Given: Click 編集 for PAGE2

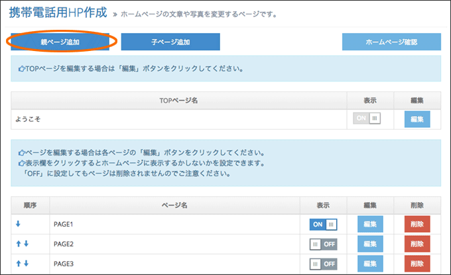Looking at the screenshot, I should click(370, 244).
